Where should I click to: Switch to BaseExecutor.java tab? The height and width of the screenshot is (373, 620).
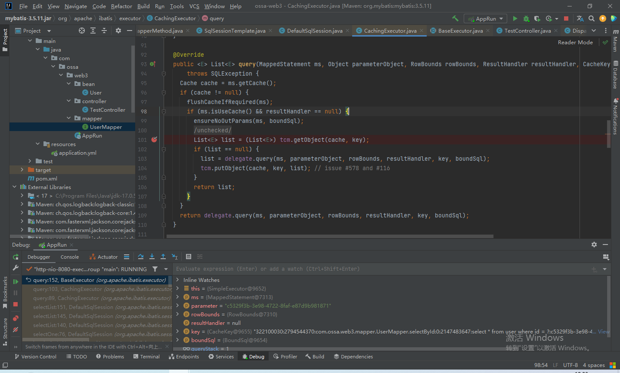point(460,31)
